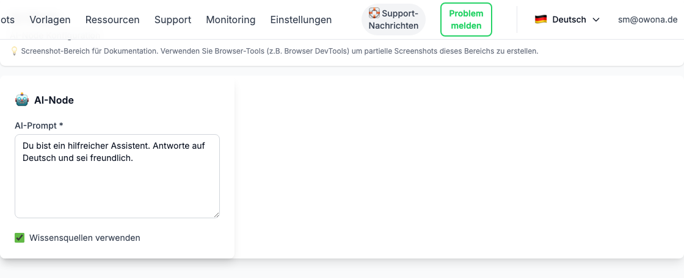Click the German flag icon
The image size is (684, 278).
point(540,20)
